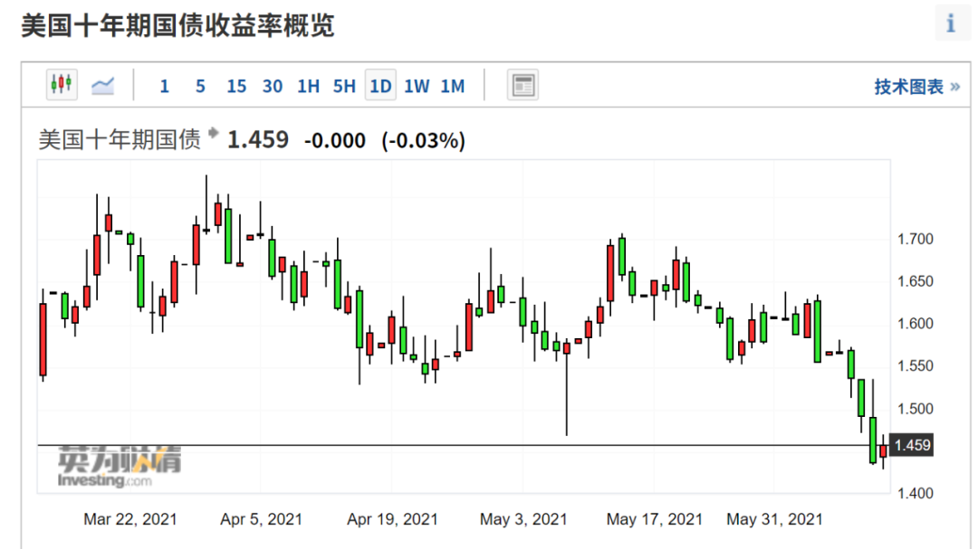Select the 1W interval

tap(417, 86)
